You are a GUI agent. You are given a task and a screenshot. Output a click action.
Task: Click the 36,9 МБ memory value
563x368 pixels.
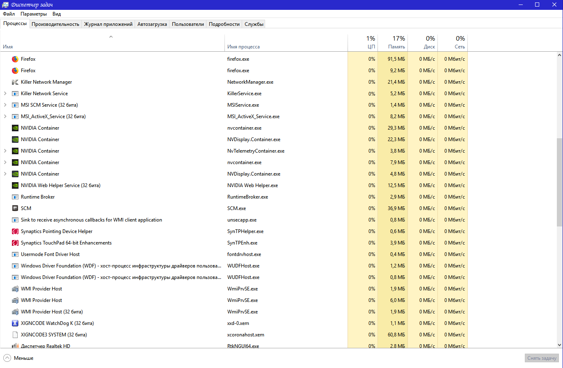pos(396,208)
